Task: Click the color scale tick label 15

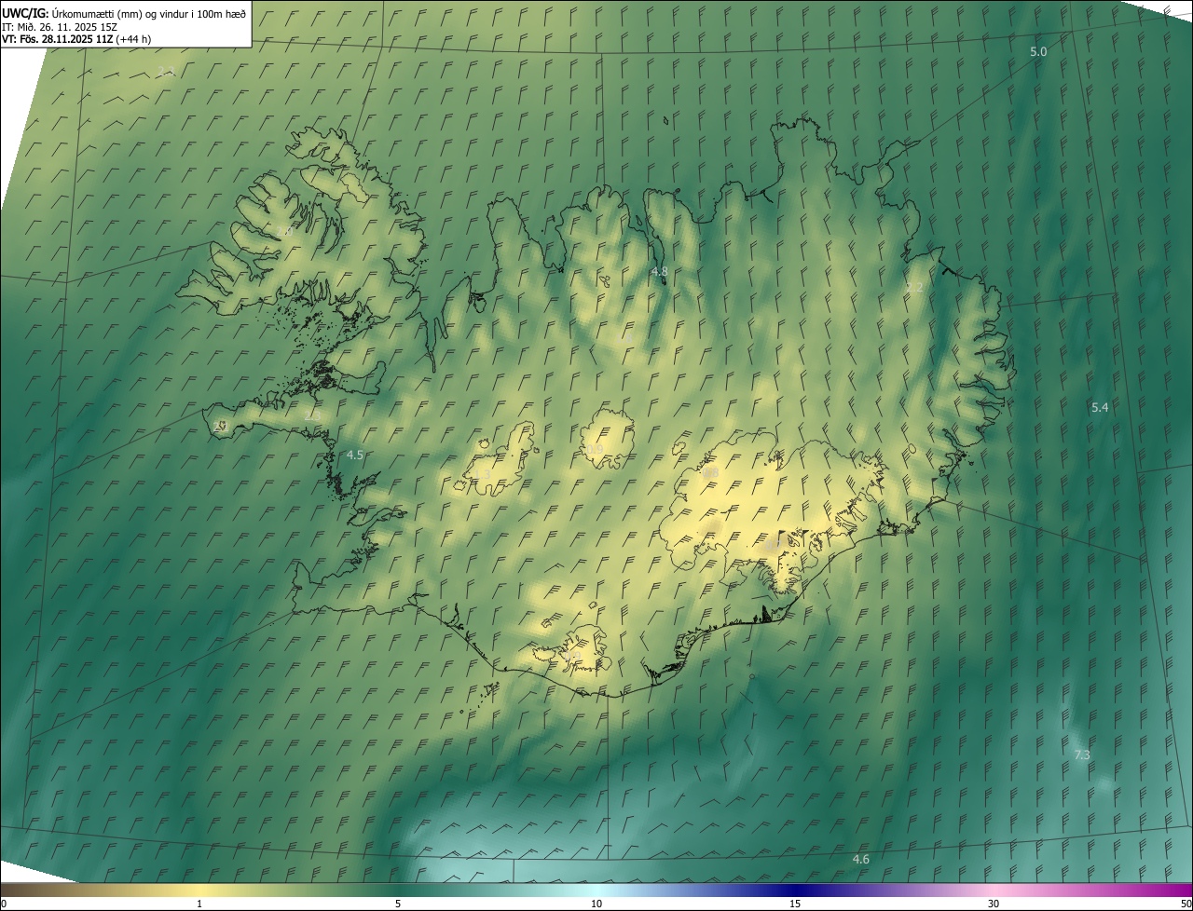Action: [x=795, y=904]
